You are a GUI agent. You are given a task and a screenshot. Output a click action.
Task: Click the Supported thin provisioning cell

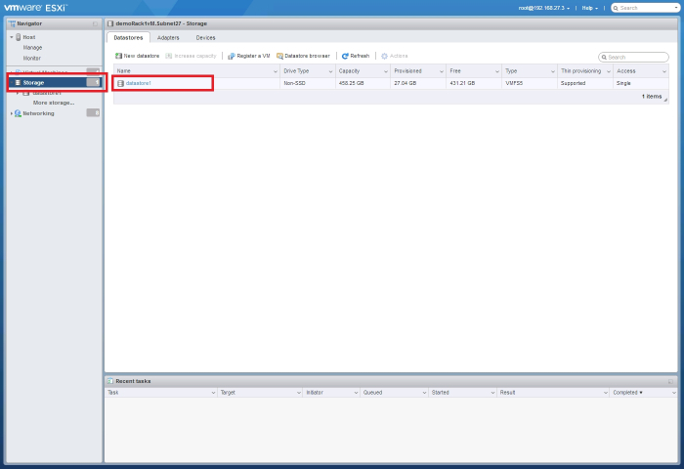coord(573,83)
